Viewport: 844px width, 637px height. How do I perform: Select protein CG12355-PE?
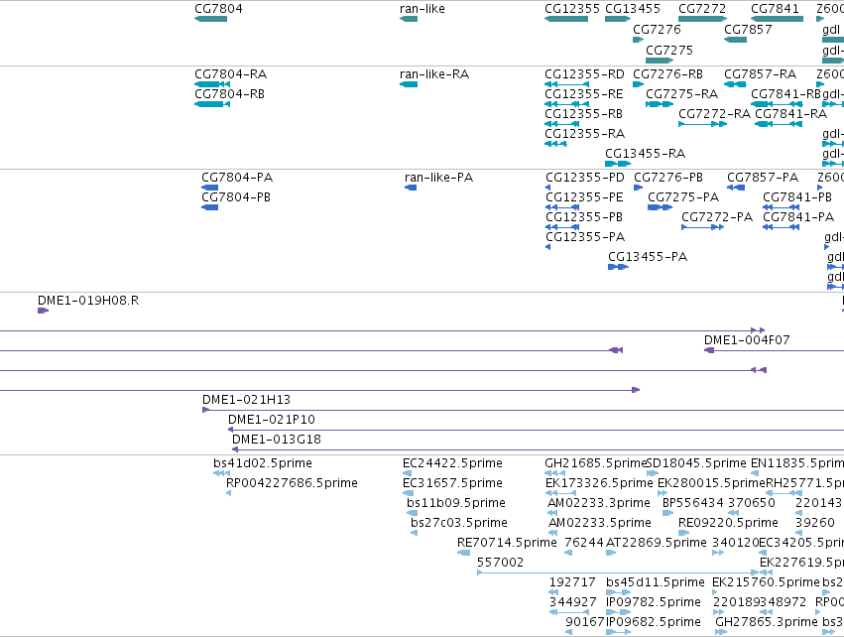(x=562, y=207)
